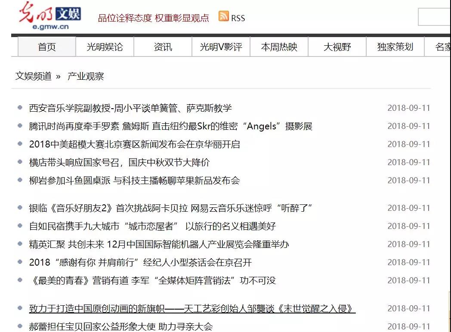Click the RSS text link

(238, 18)
